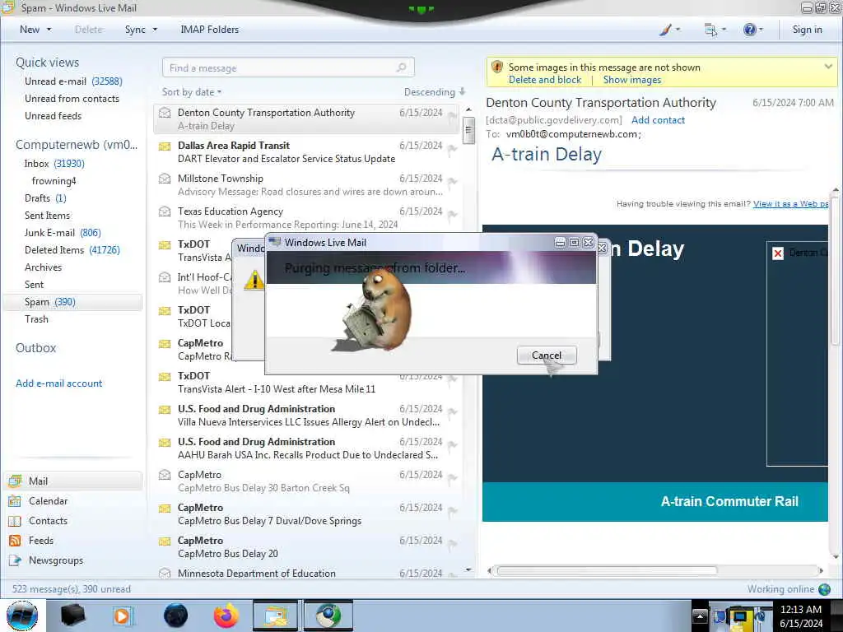Click Show images link
Viewport: 843px width, 632px height.
(x=632, y=80)
